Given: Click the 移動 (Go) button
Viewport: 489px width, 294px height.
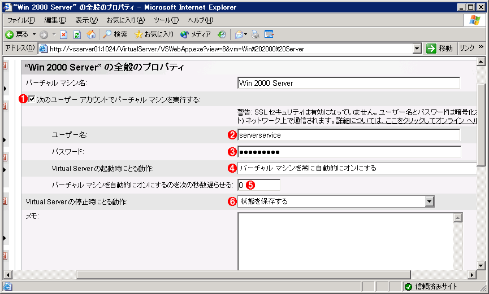Looking at the screenshot, I should [x=439, y=49].
